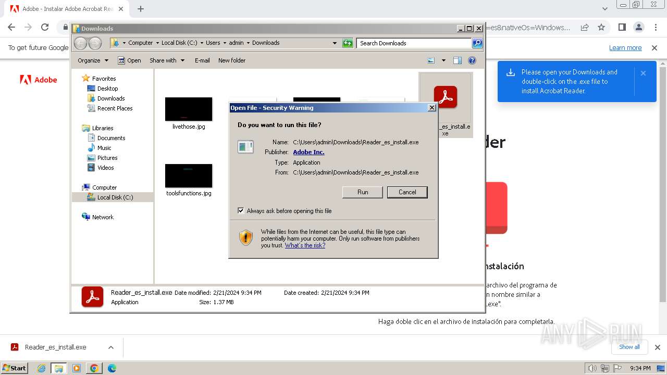
Task: Select Favorites in the navigation pane
Action: (99, 79)
